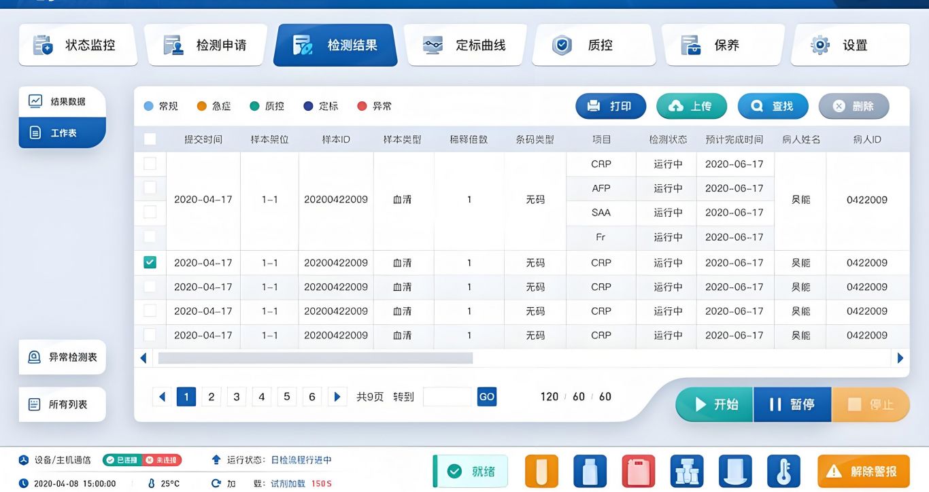Click the dark blue 定标 legend dot
929x492 pixels.
click(308, 106)
